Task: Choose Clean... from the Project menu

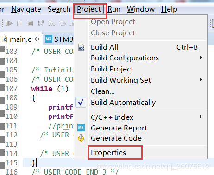Action: [x=103, y=91]
